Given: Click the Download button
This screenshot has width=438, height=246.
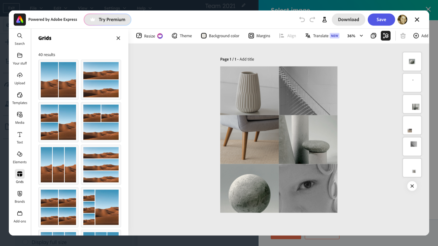Looking at the screenshot, I should (x=348, y=19).
